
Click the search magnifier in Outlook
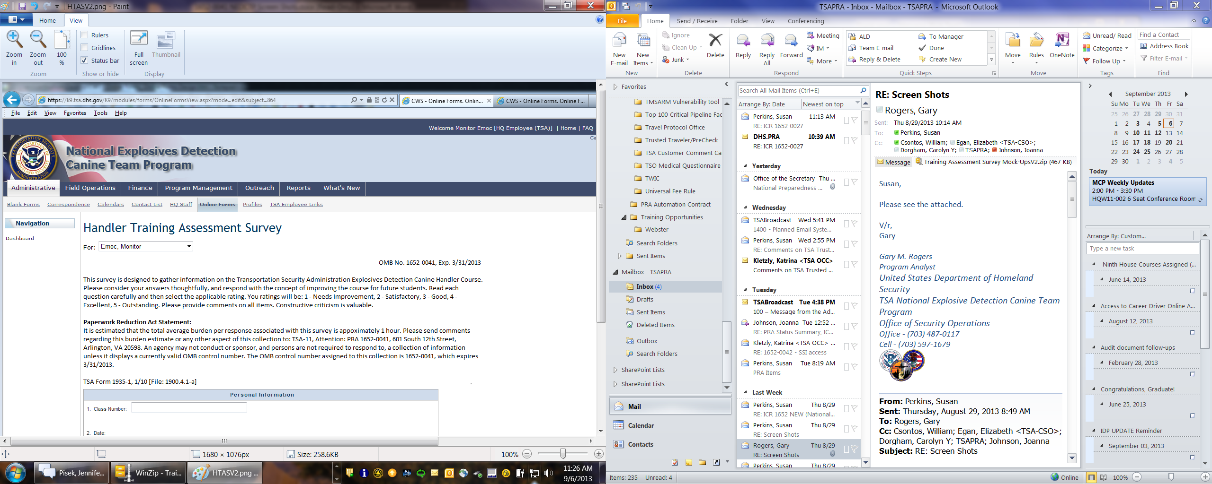coord(863,90)
